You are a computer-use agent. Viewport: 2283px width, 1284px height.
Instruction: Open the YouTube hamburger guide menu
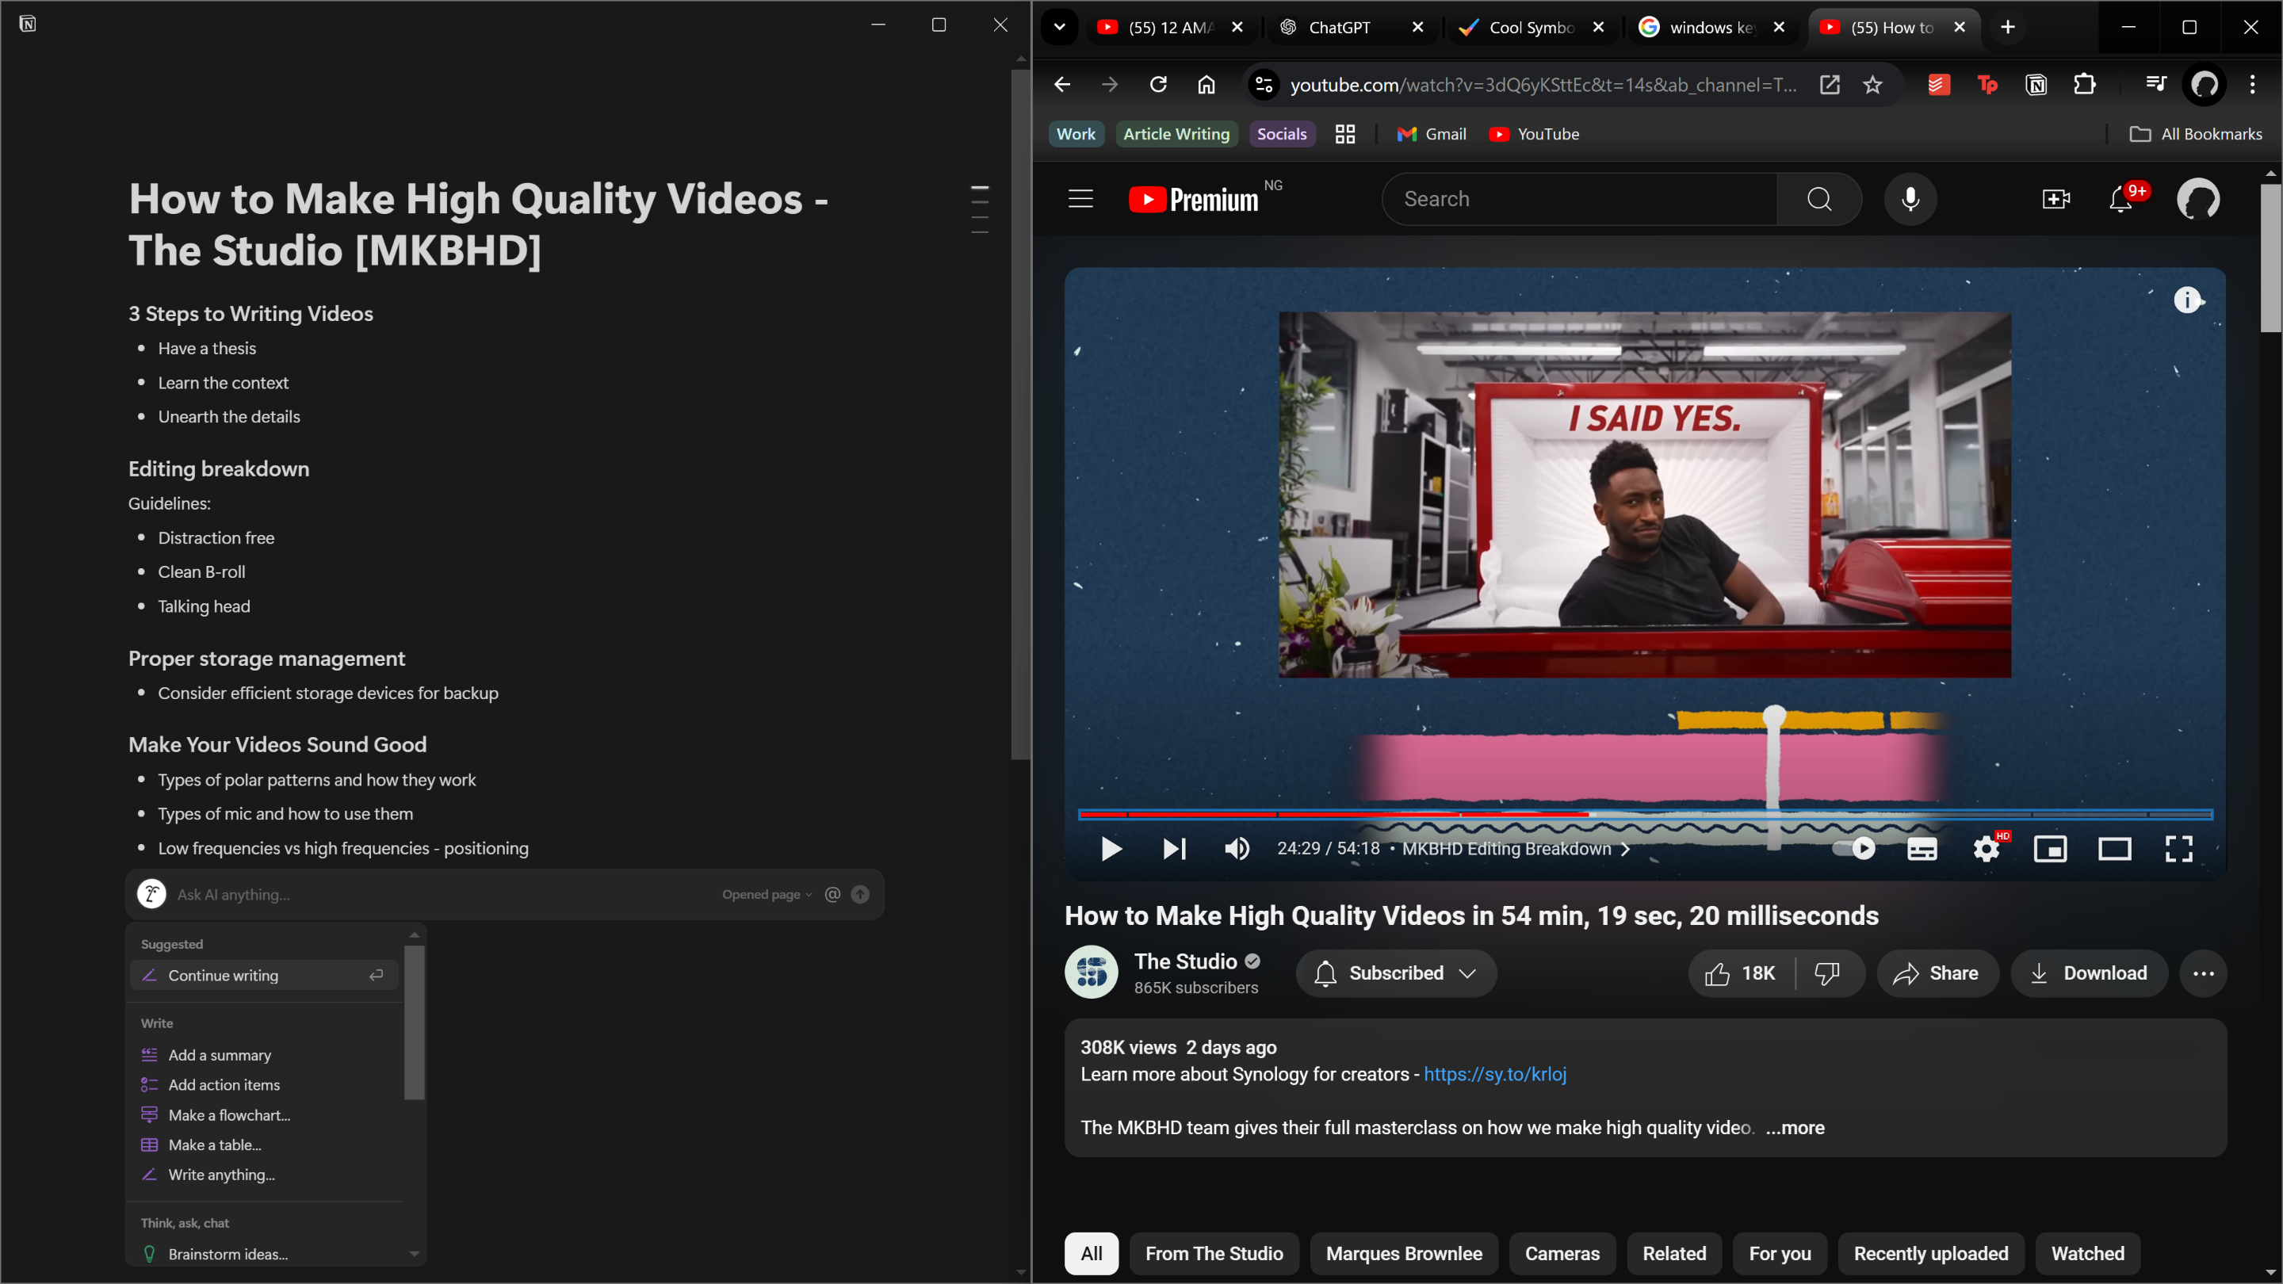[1080, 198]
